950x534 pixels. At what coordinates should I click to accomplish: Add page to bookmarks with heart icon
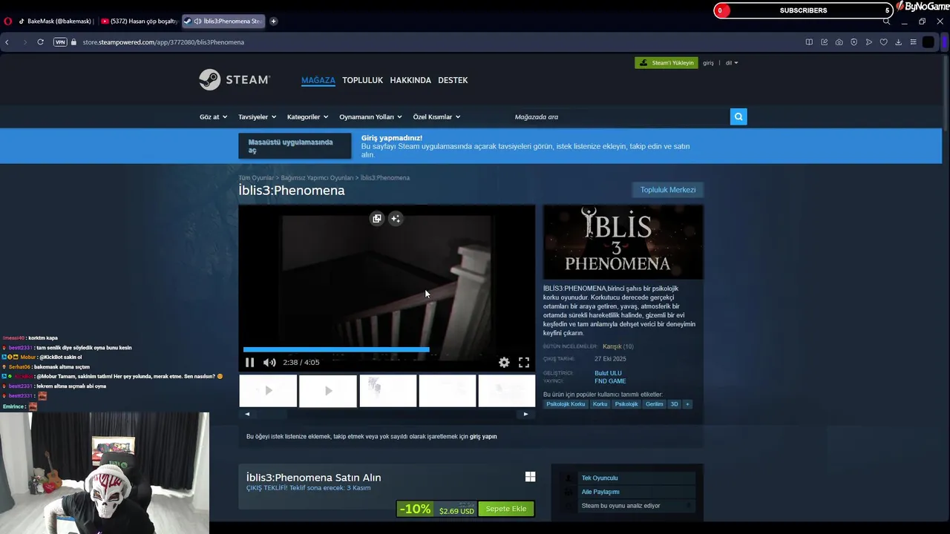[x=883, y=42]
